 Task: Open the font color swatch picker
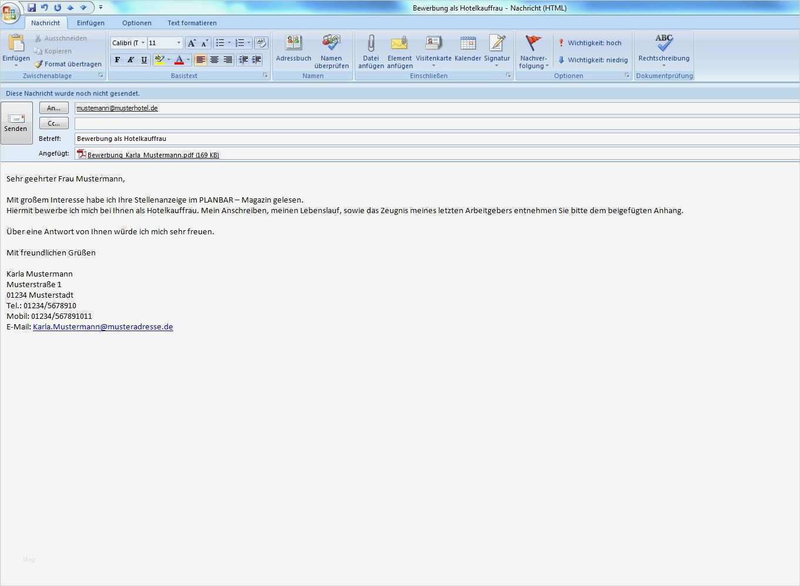[x=187, y=60]
